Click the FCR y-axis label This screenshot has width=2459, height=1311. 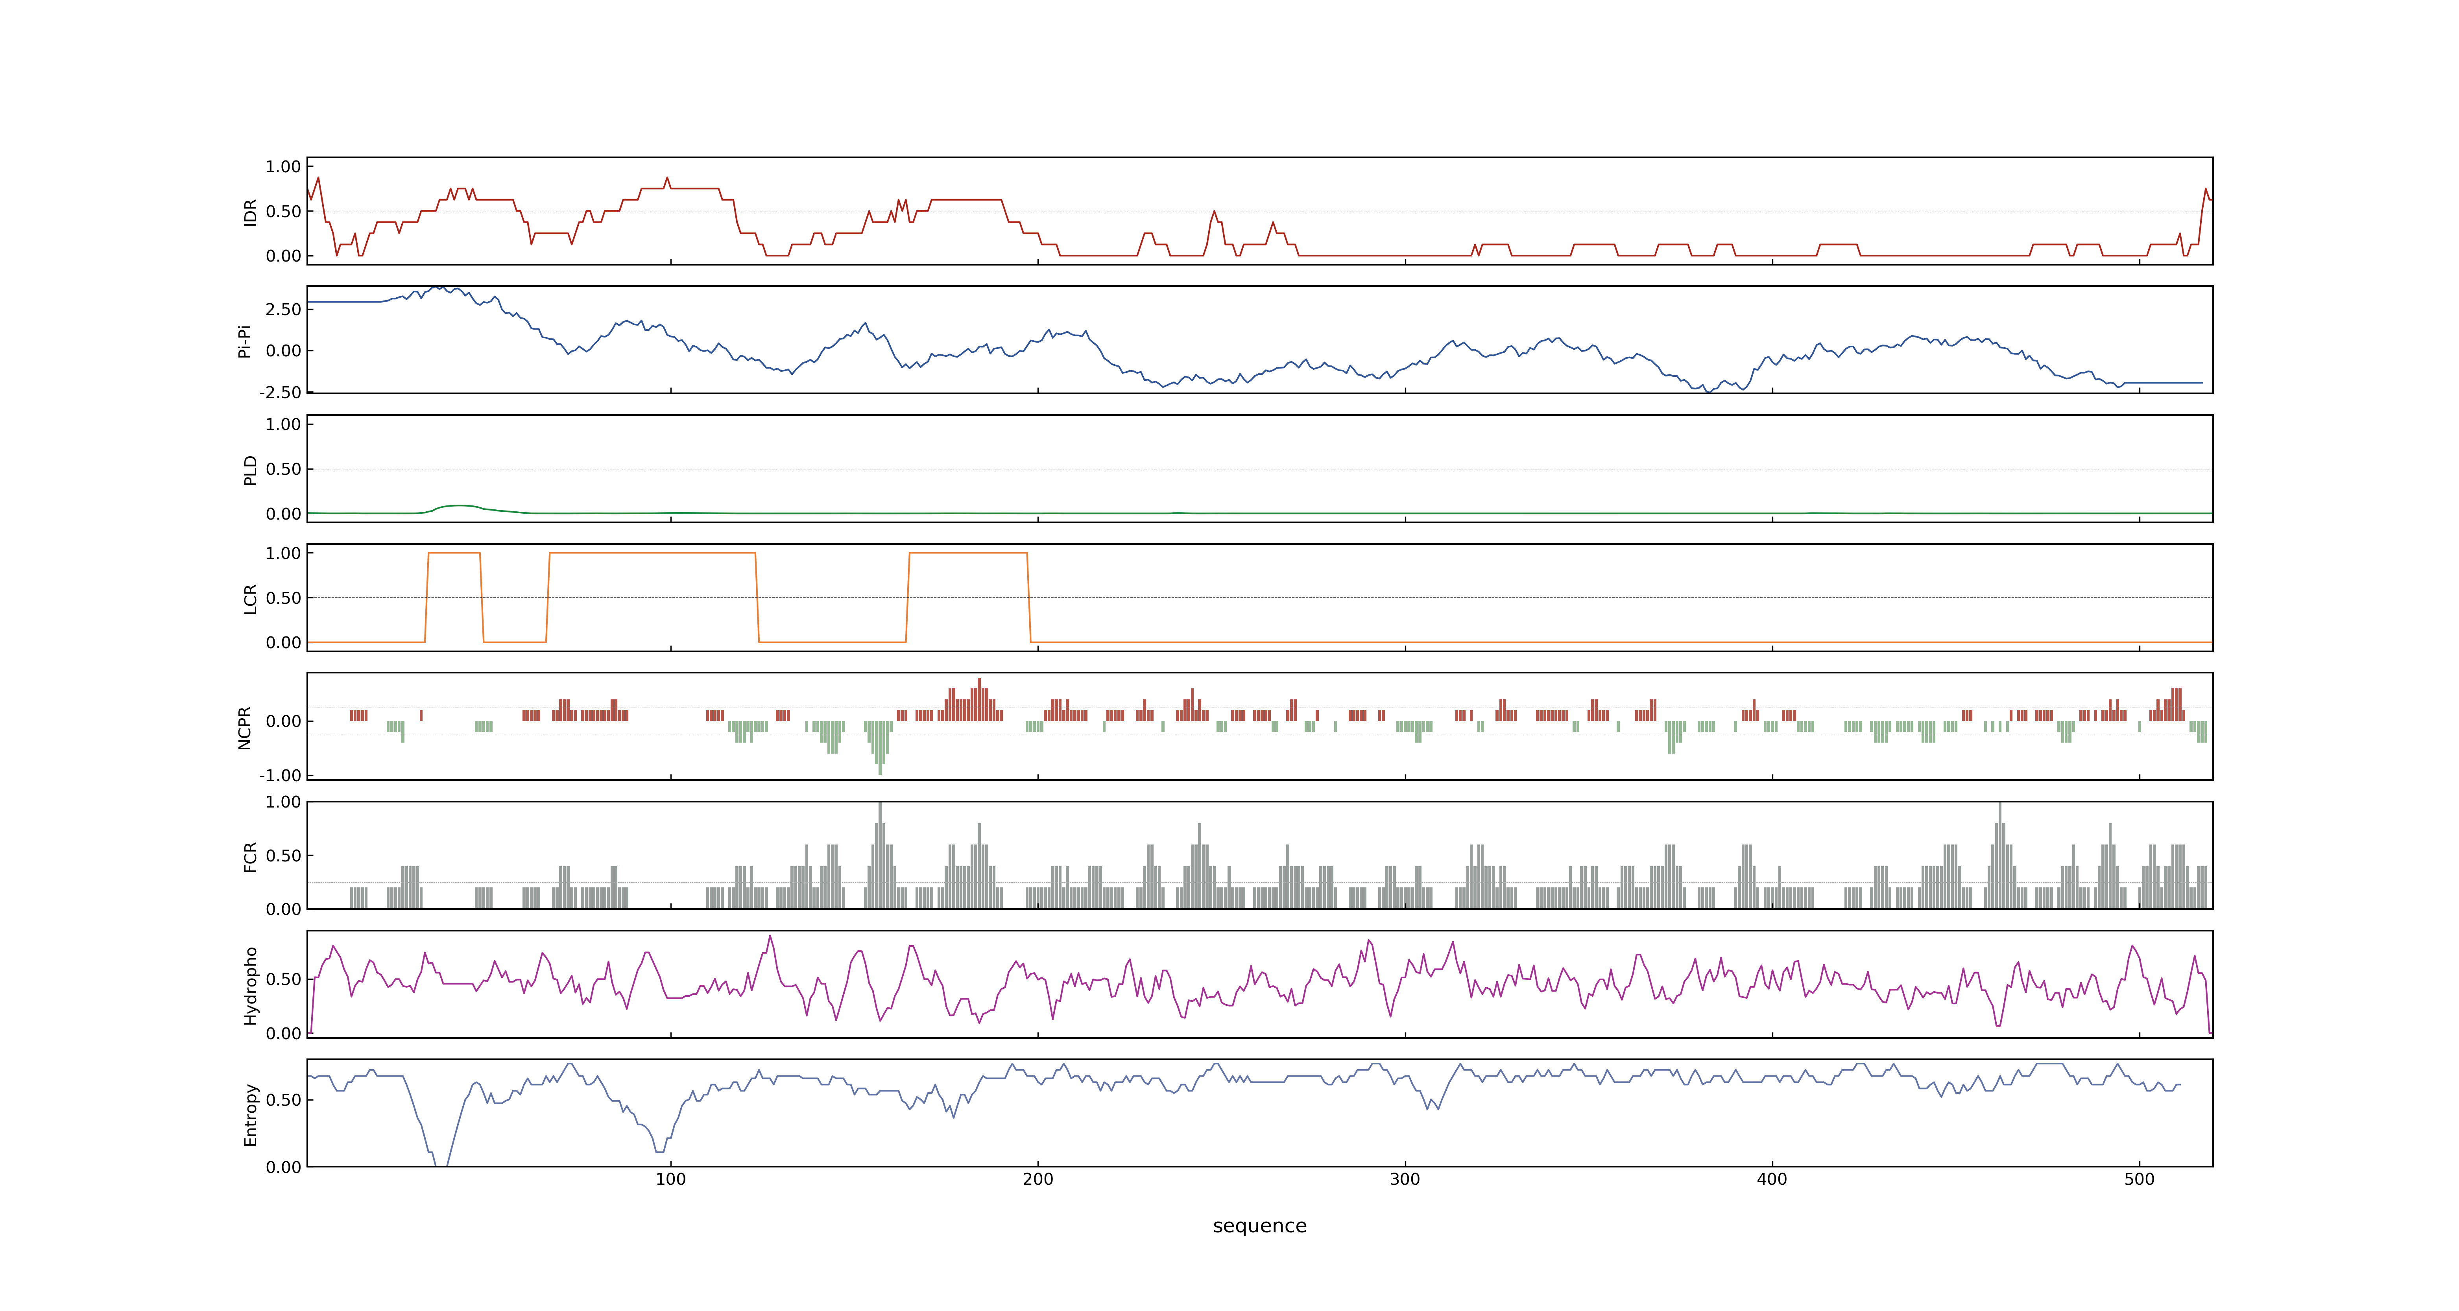[x=250, y=856]
